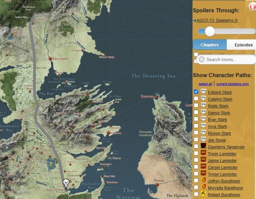Check the Sansa Stark path checkbox

pyautogui.click(x=196, y=112)
